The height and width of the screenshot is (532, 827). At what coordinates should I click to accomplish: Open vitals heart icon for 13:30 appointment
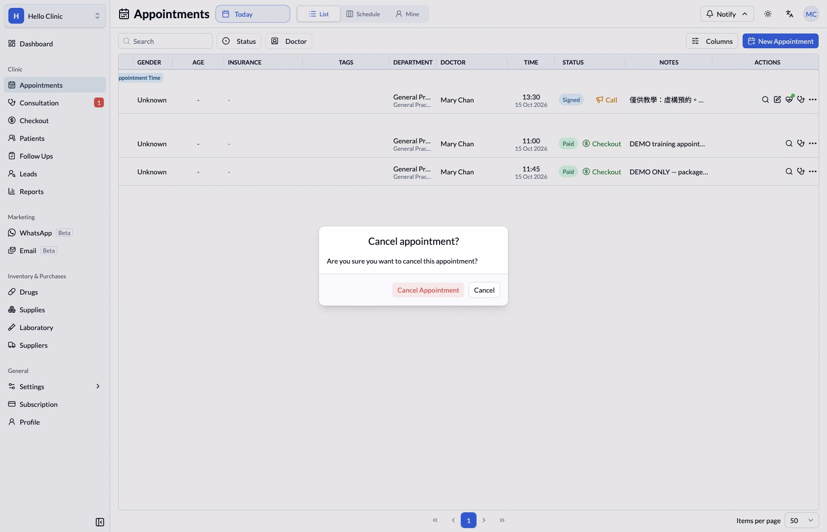[789, 100]
